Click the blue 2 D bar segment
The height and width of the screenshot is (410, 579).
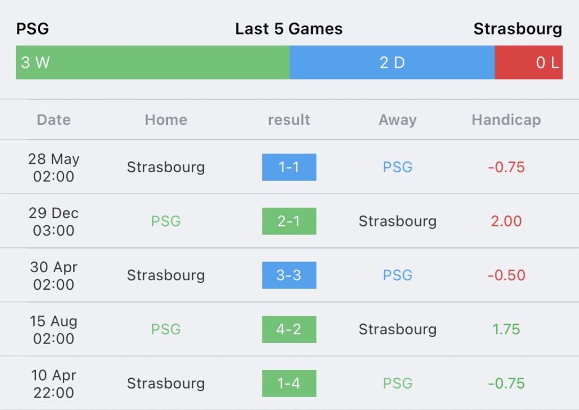[x=392, y=62]
